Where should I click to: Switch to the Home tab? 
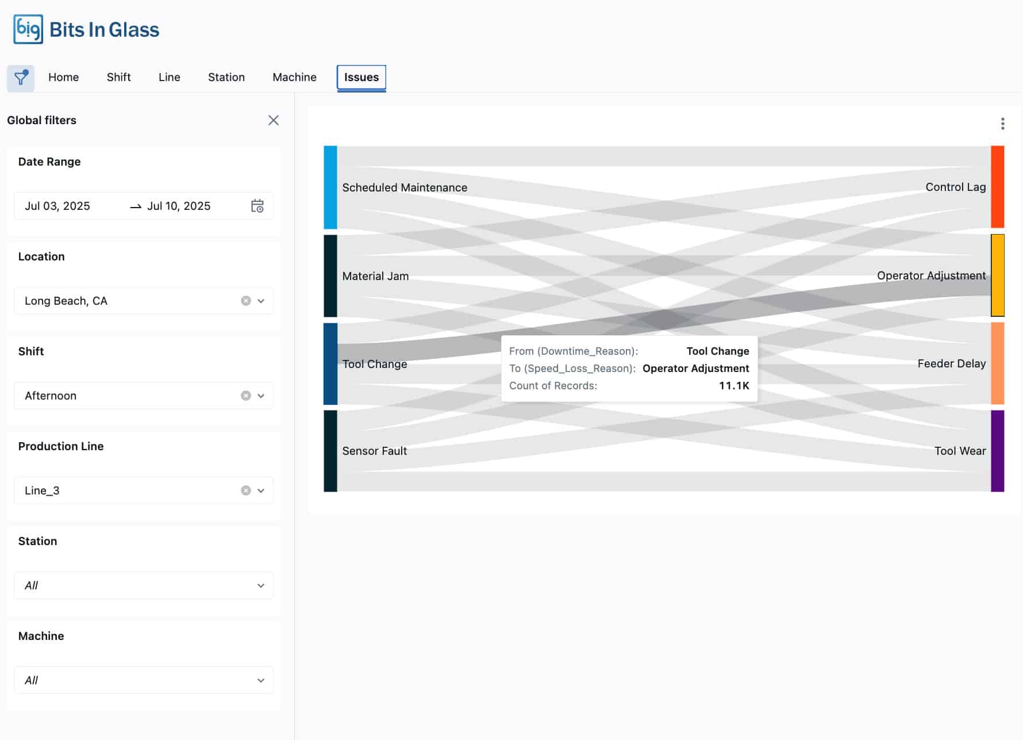point(63,77)
